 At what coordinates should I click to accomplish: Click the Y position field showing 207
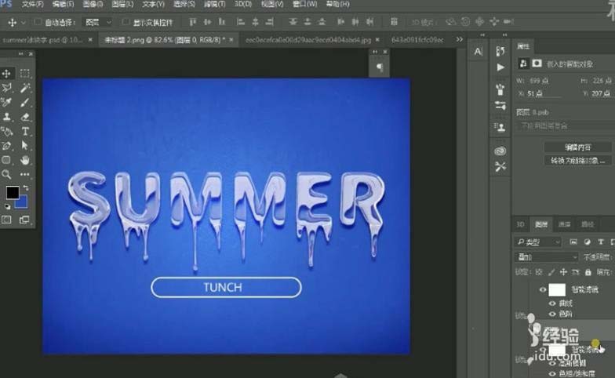601,94
